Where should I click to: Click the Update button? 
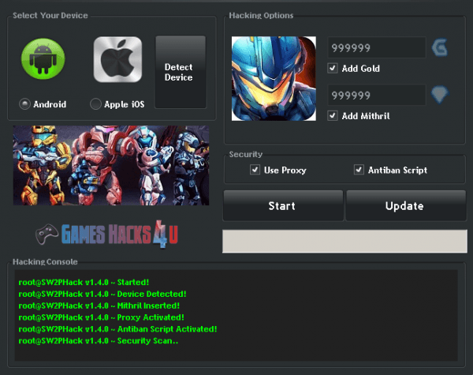click(404, 206)
